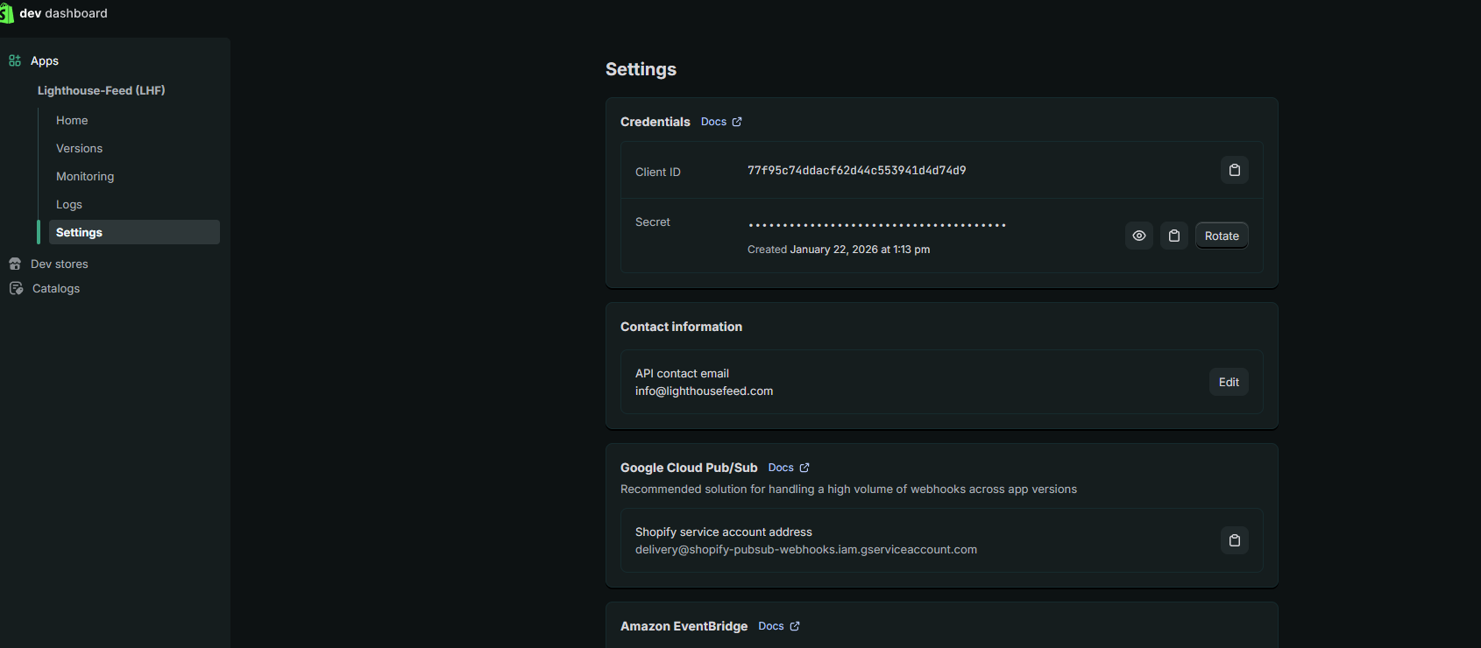This screenshot has width=1481, height=648.
Task: Copy the Client ID to clipboard
Action: tap(1235, 170)
